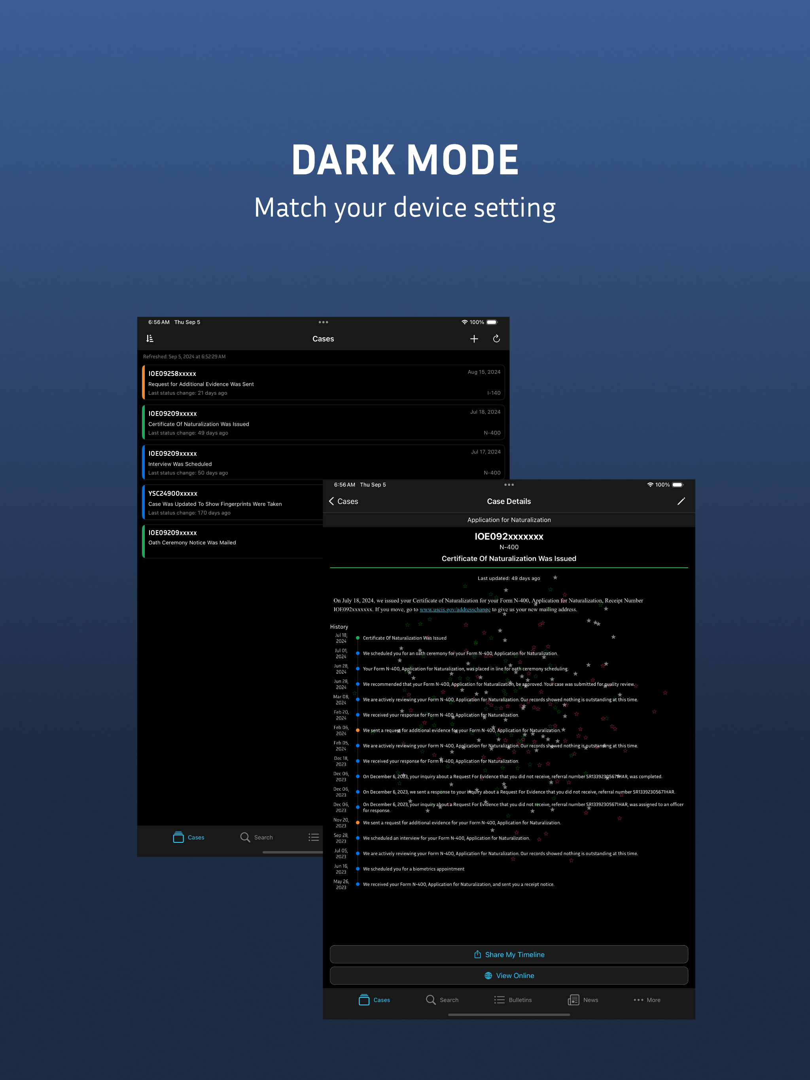Edit case details using the pencil icon
Image resolution: width=810 pixels, height=1080 pixels.
point(681,501)
